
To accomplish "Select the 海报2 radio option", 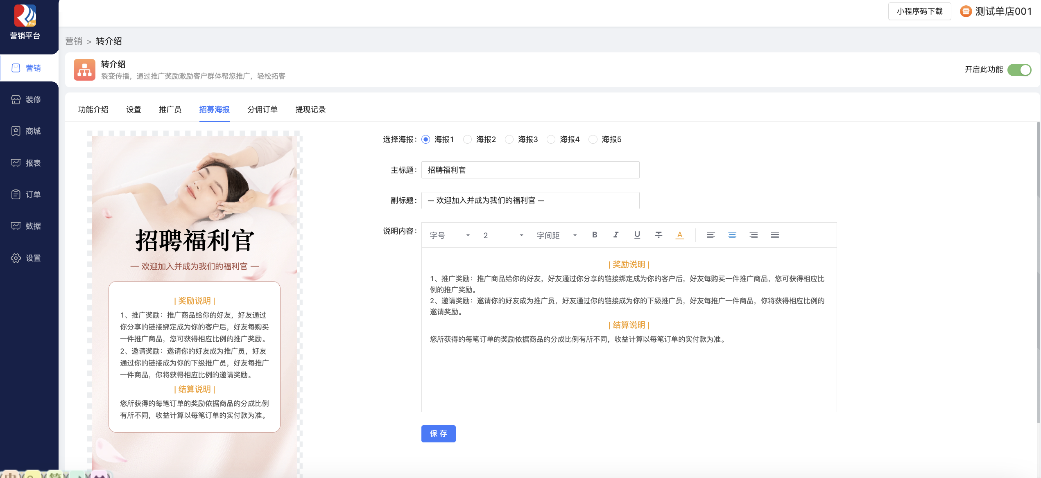I will [468, 140].
